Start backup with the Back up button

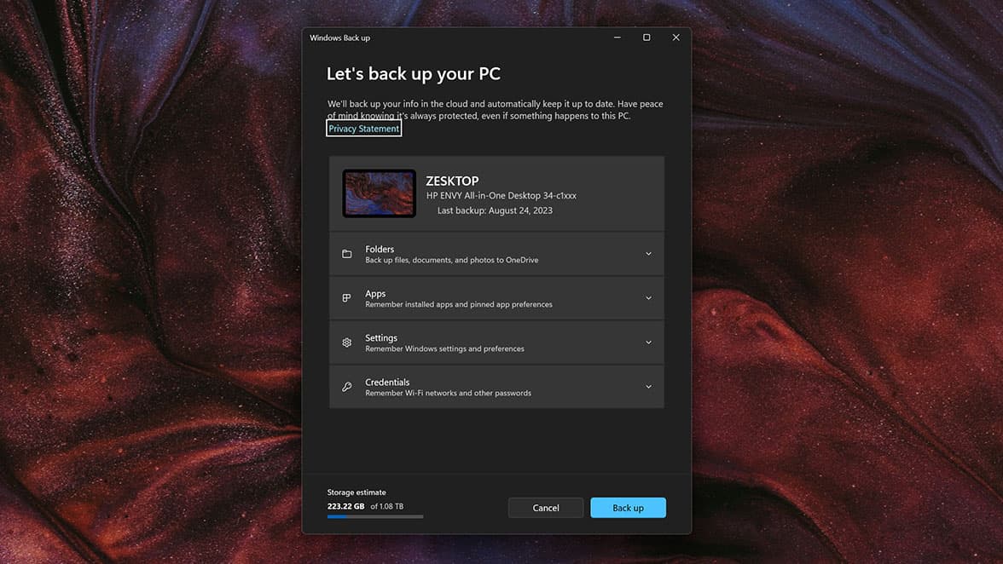click(628, 507)
